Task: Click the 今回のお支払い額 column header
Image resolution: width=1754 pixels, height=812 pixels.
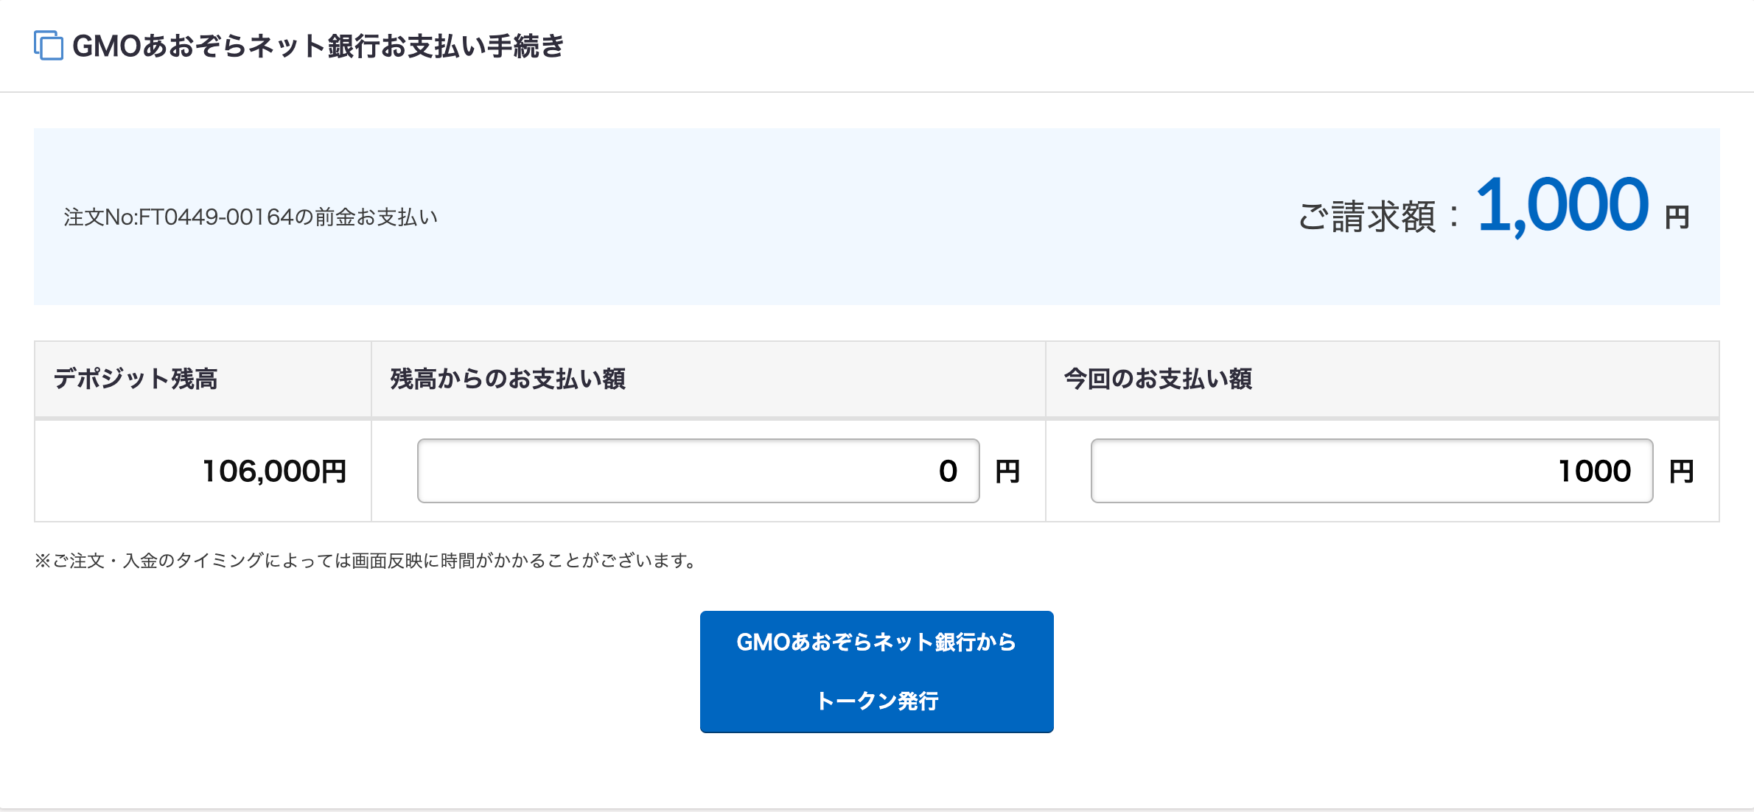Action: pyautogui.click(x=1158, y=379)
